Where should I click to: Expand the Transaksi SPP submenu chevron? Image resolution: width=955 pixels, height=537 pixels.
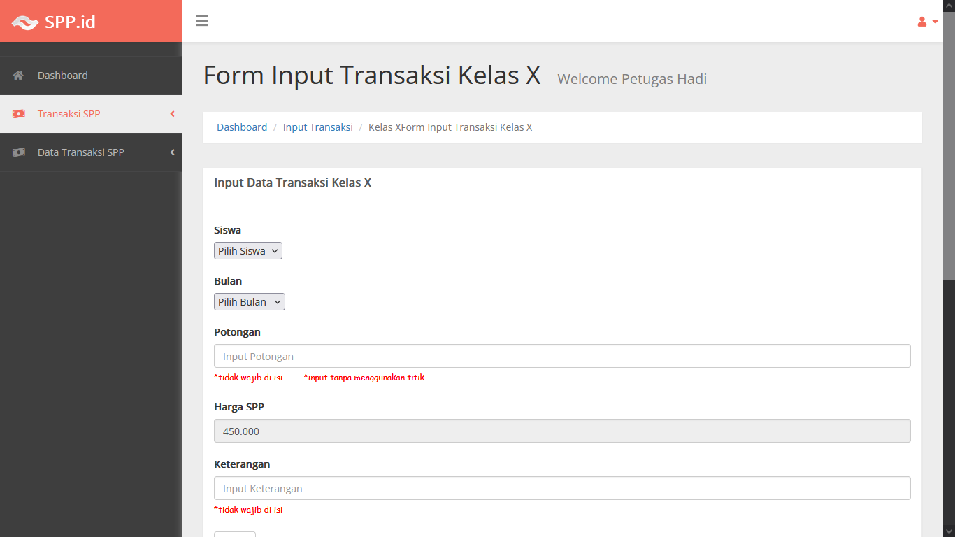point(172,114)
